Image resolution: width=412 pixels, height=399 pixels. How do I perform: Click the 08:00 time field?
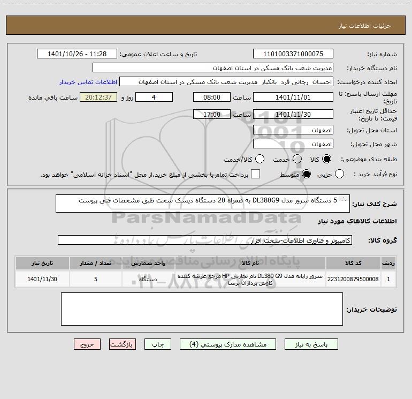[x=212, y=97]
